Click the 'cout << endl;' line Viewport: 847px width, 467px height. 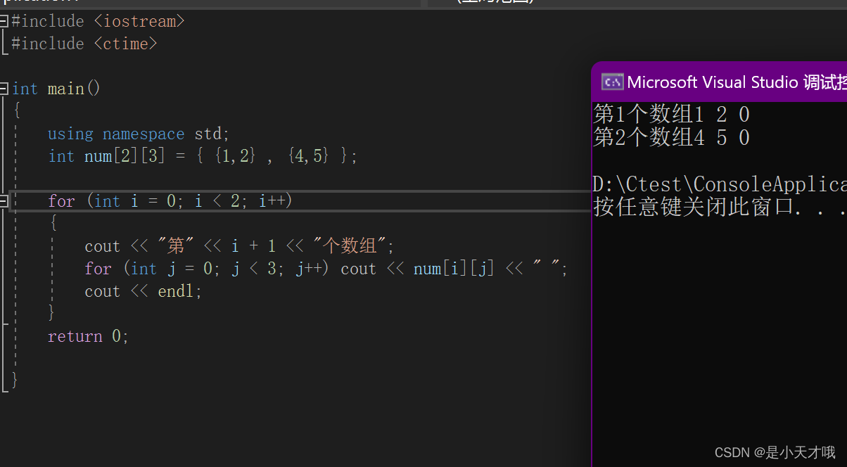coord(144,291)
